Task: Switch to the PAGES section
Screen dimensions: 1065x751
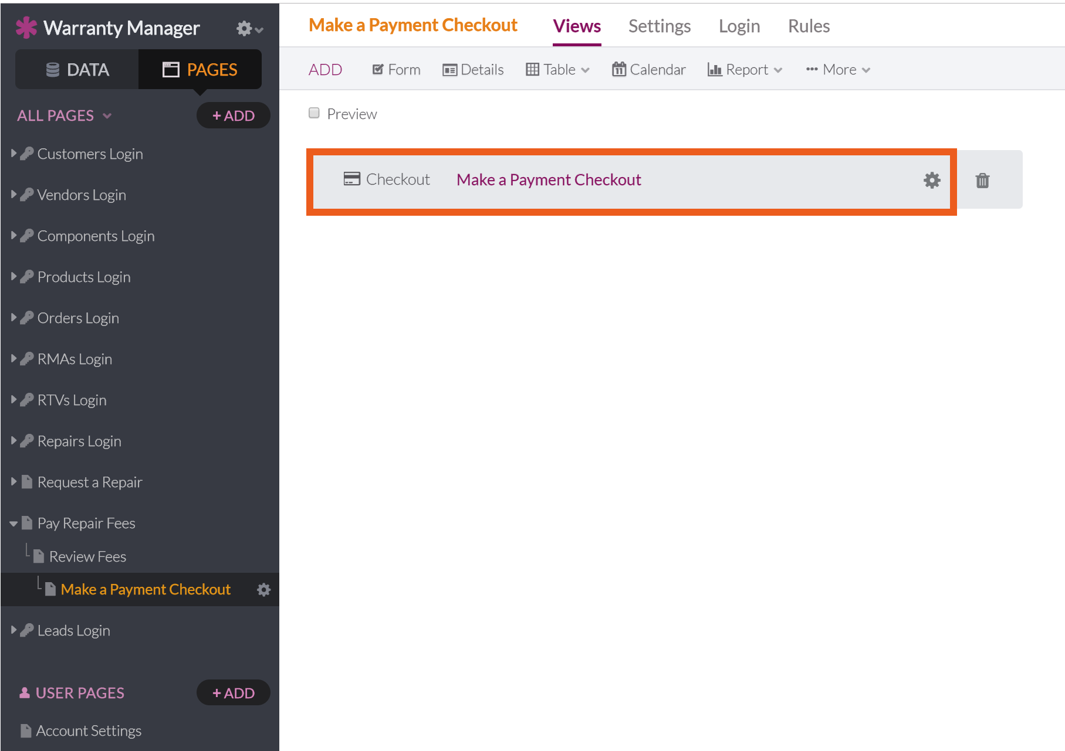Action: click(200, 70)
